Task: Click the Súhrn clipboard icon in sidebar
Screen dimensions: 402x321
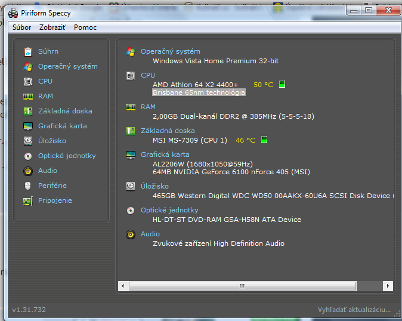Action: pos(28,52)
